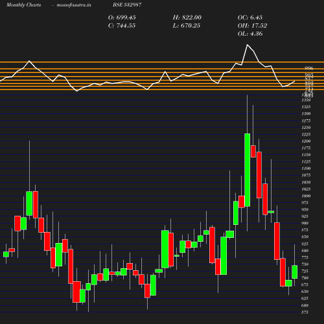Image resolution: width=324 pixels, height=324 pixels.
Task: Click the 1075 price axis label
Action: click(x=306, y=175)
